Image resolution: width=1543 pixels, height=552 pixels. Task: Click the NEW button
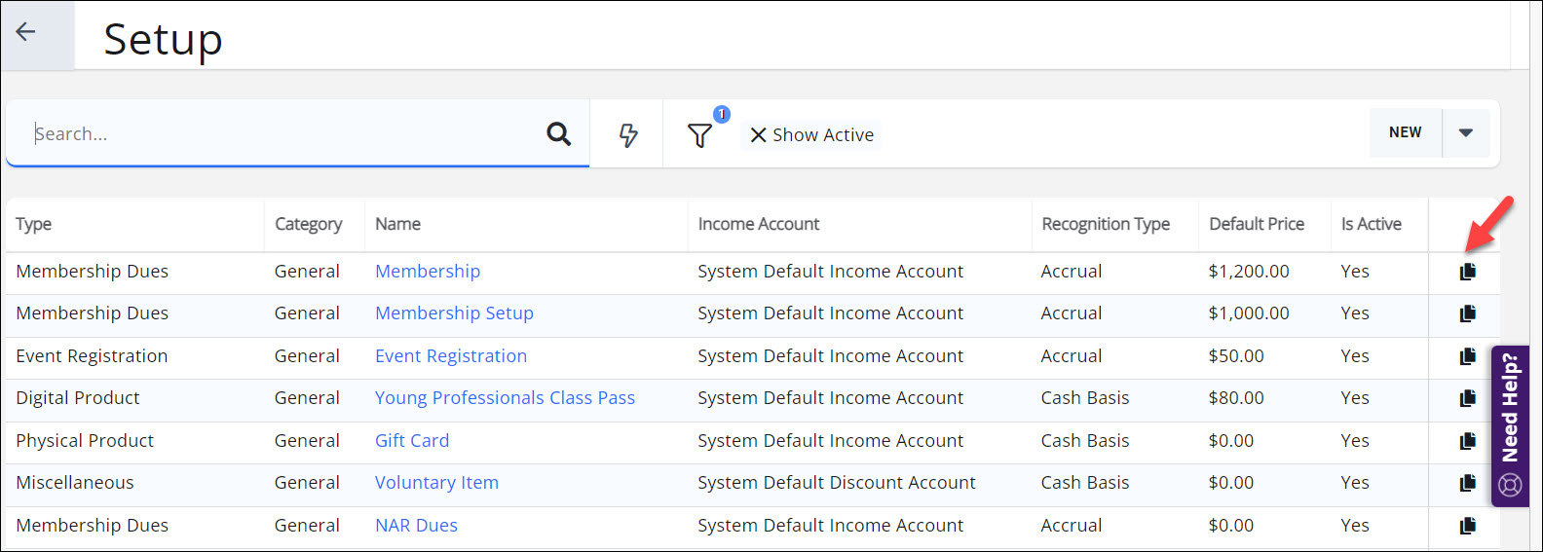1405,132
